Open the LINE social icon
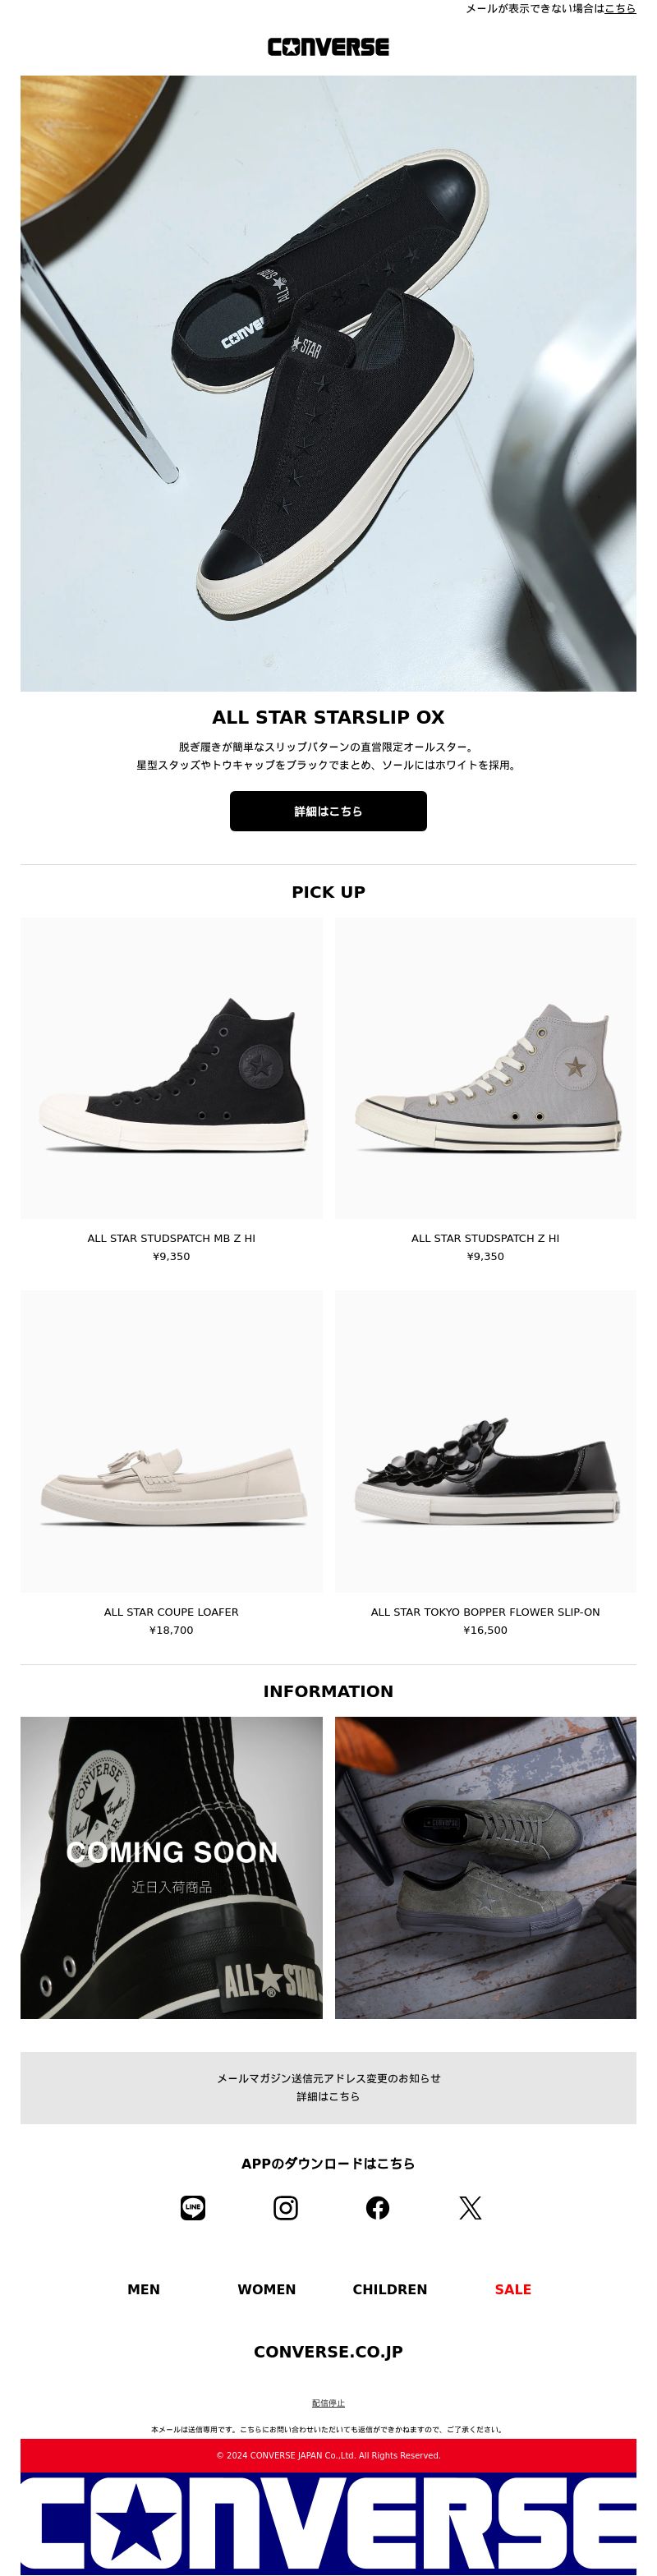 tap(193, 2207)
